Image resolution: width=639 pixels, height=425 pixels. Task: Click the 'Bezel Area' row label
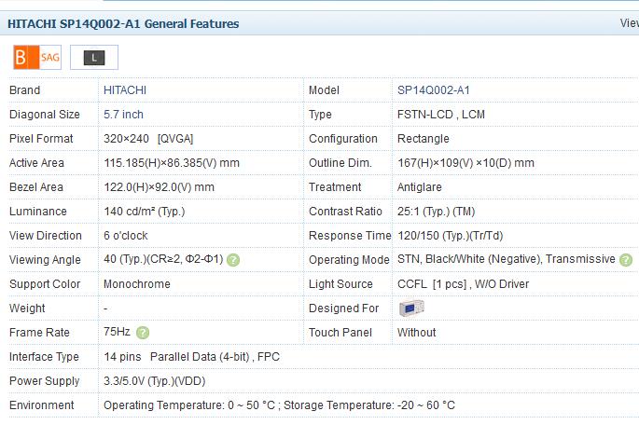click(x=35, y=187)
